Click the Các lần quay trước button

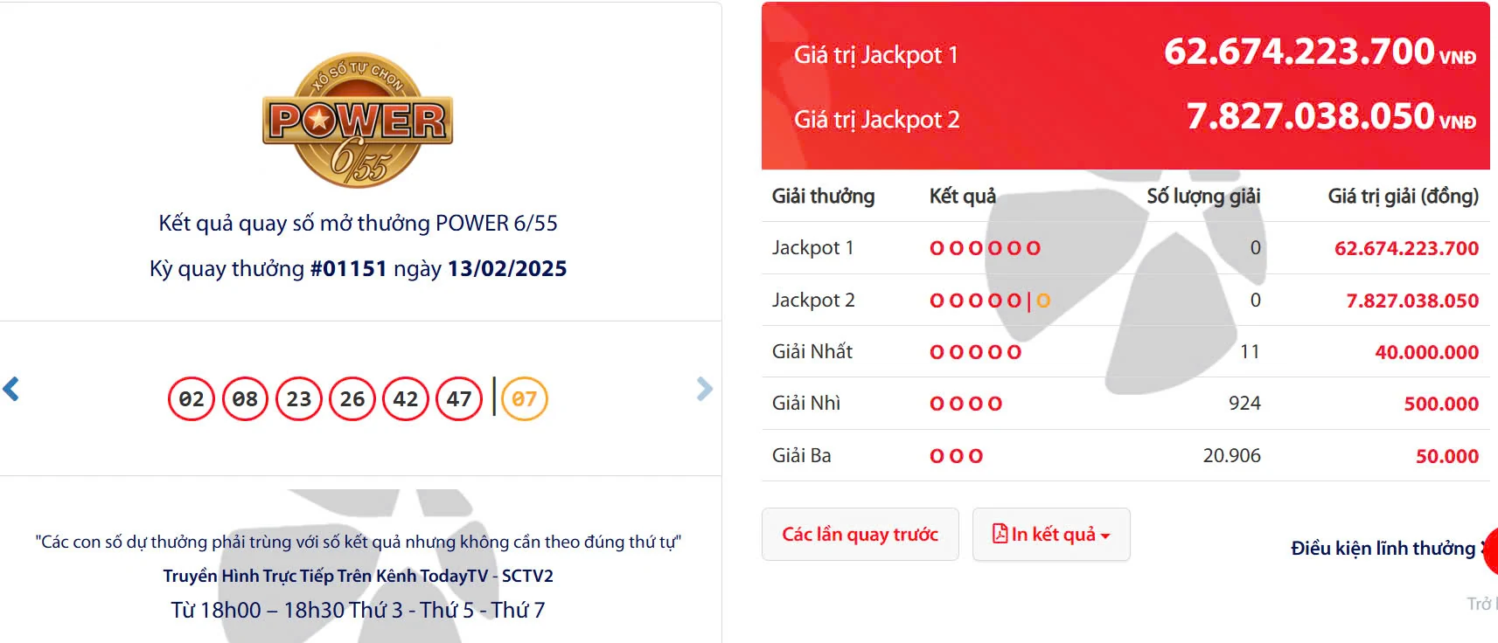[x=860, y=534]
